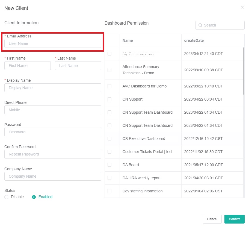This screenshot has height=226, width=249.
Task: Tick the CS Executive Dashboard checkbox
Action: tap(109, 139)
